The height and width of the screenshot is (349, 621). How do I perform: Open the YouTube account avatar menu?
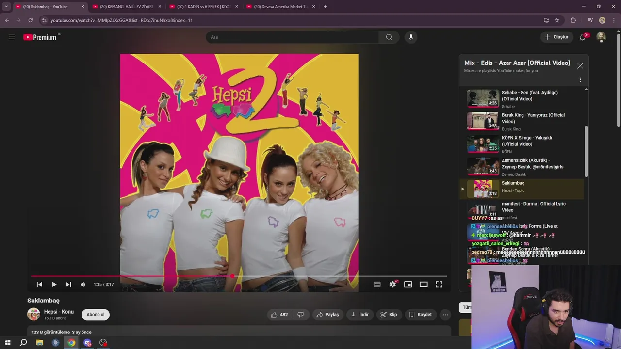601,37
